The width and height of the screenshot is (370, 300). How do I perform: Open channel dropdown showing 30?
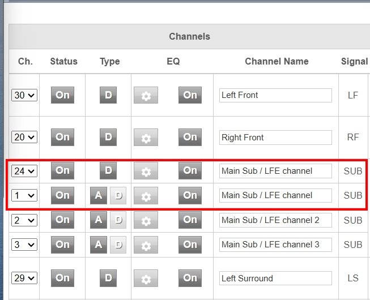tap(24, 95)
